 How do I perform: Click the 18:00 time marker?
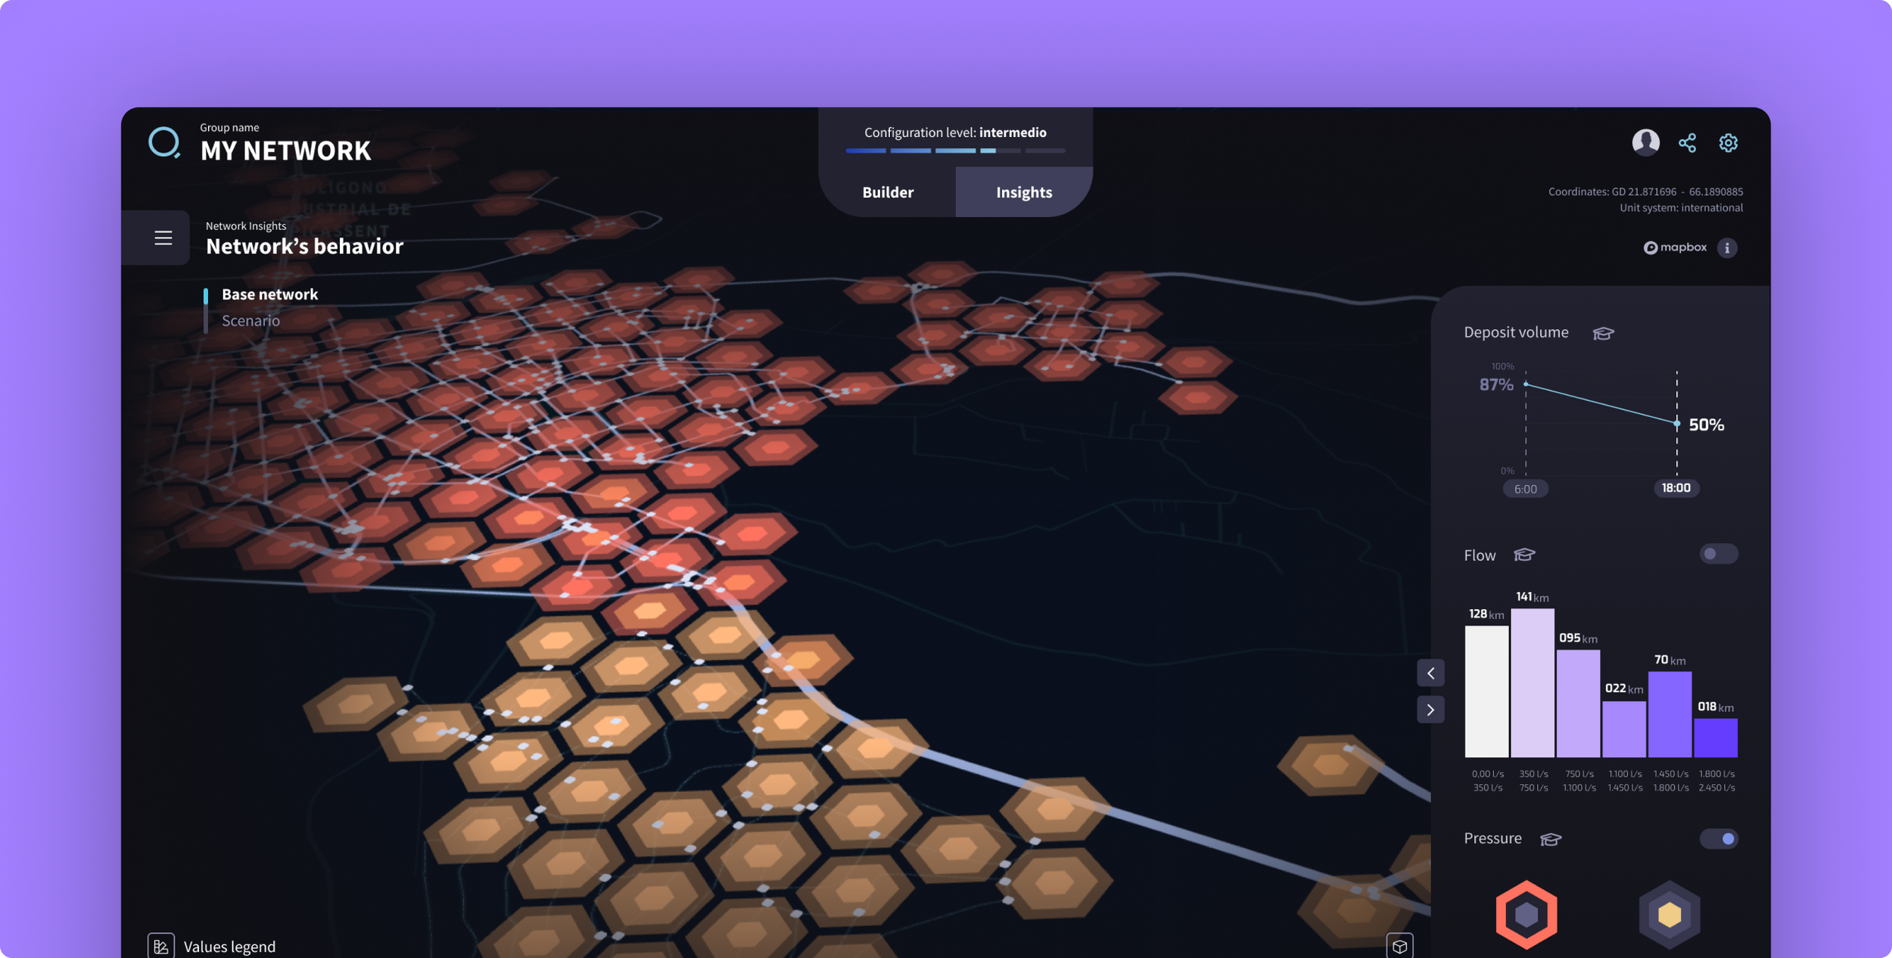(x=1676, y=488)
